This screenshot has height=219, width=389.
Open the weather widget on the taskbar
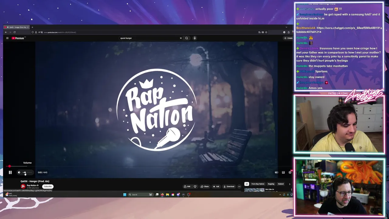12,194
